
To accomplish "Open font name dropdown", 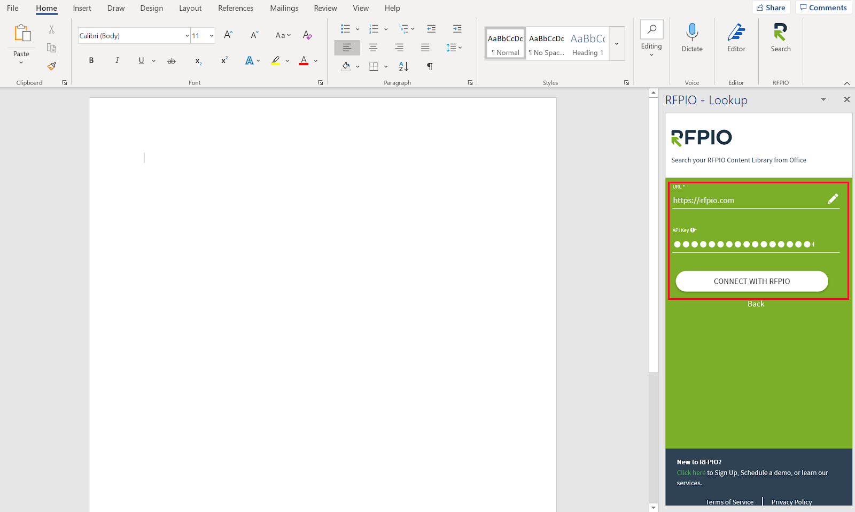I will click(187, 36).
